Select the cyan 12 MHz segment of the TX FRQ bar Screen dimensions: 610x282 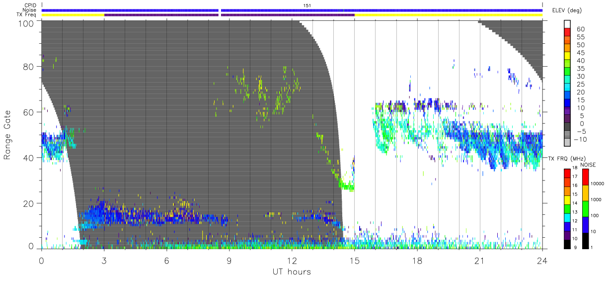tap(567, 218)
